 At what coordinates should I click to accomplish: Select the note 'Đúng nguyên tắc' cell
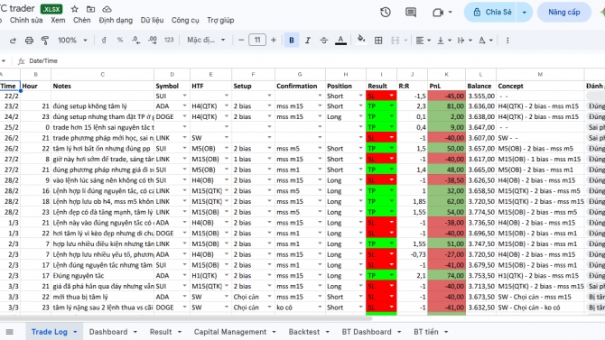(102, 276)
